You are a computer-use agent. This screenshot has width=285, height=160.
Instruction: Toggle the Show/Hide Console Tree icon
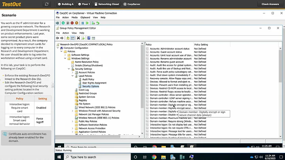pos(72,38)
